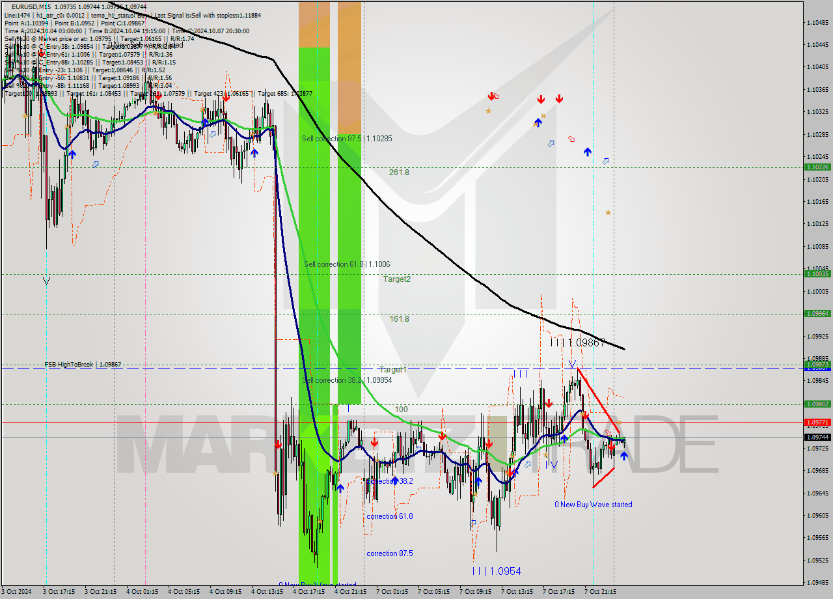
Task: Click the green 1.10035 price tag
Action: coord(818,274)
